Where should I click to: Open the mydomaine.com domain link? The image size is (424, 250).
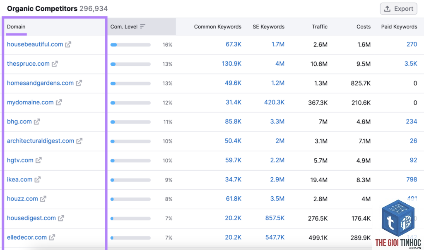[30, 102]
